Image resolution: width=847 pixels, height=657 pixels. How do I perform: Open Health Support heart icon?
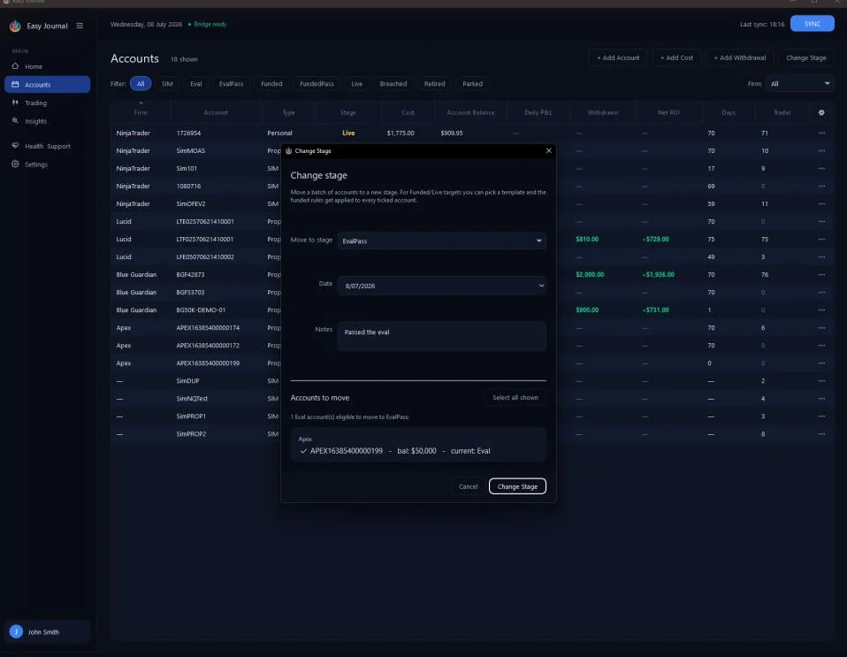pos(15,145)
